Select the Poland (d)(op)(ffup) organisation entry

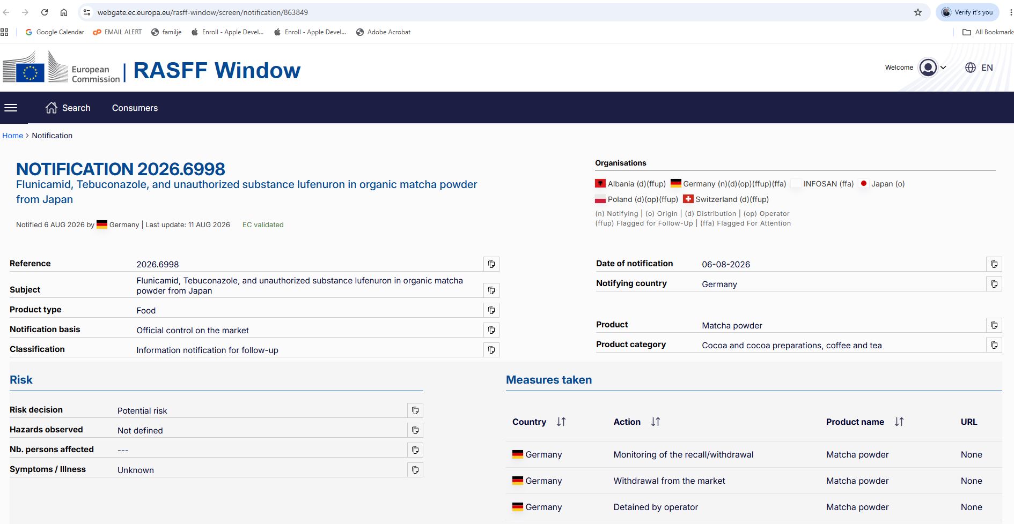tap(637, 199)
